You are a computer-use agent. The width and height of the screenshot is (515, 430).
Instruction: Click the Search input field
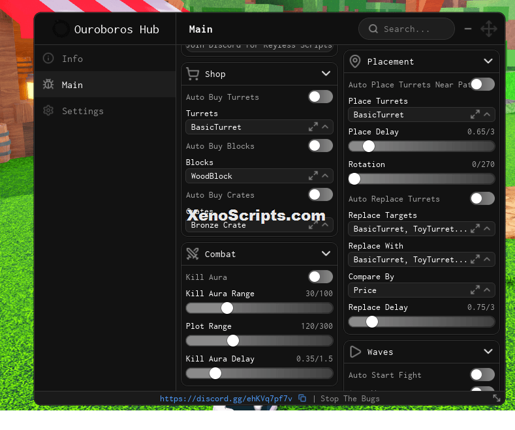point(407,29)
